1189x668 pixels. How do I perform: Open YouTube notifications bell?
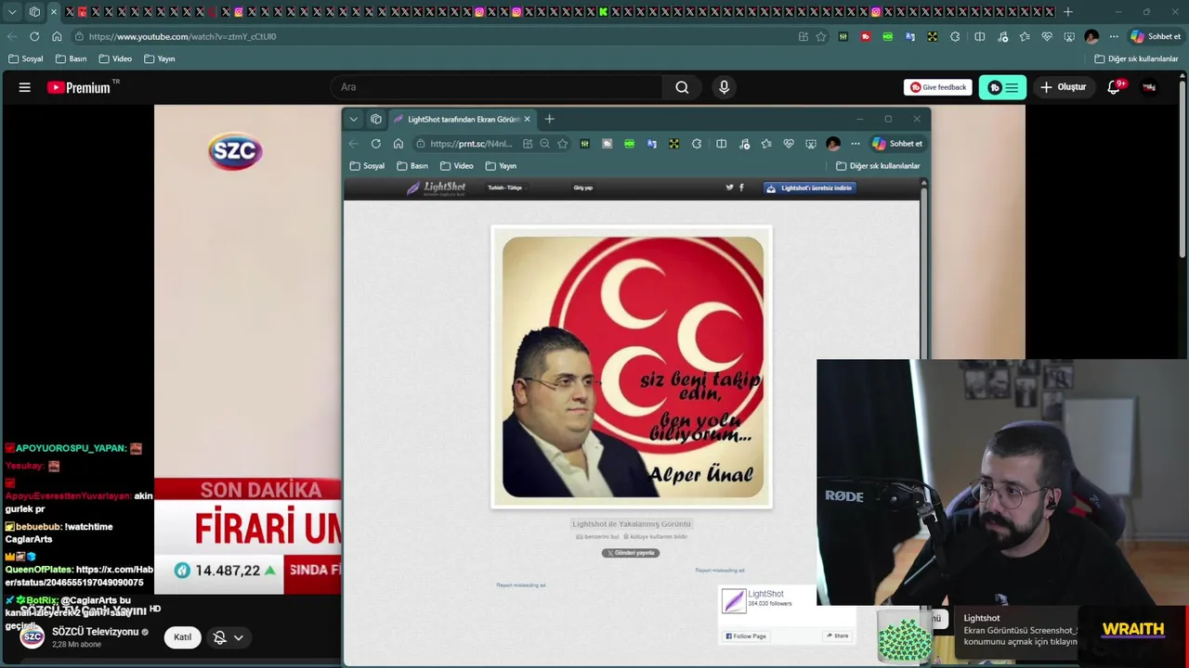pyautogui.click(x=1114, y=87)
